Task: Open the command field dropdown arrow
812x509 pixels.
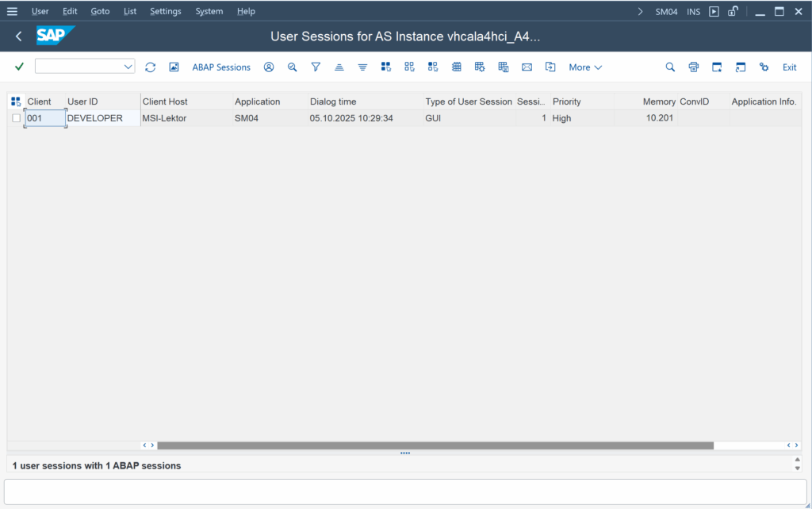Action: click(x=128, y=67)
